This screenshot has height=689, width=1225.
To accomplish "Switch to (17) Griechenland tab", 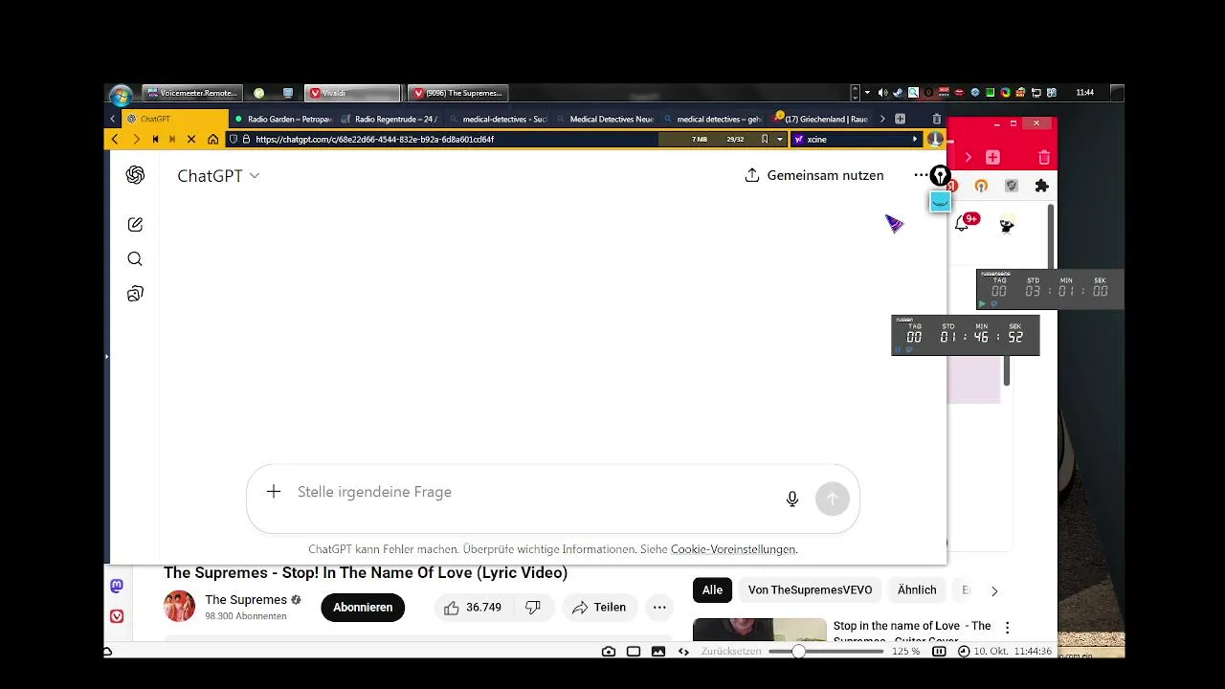I will (819, 119).
